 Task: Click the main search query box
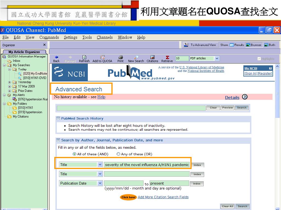[x=131, y=108]
